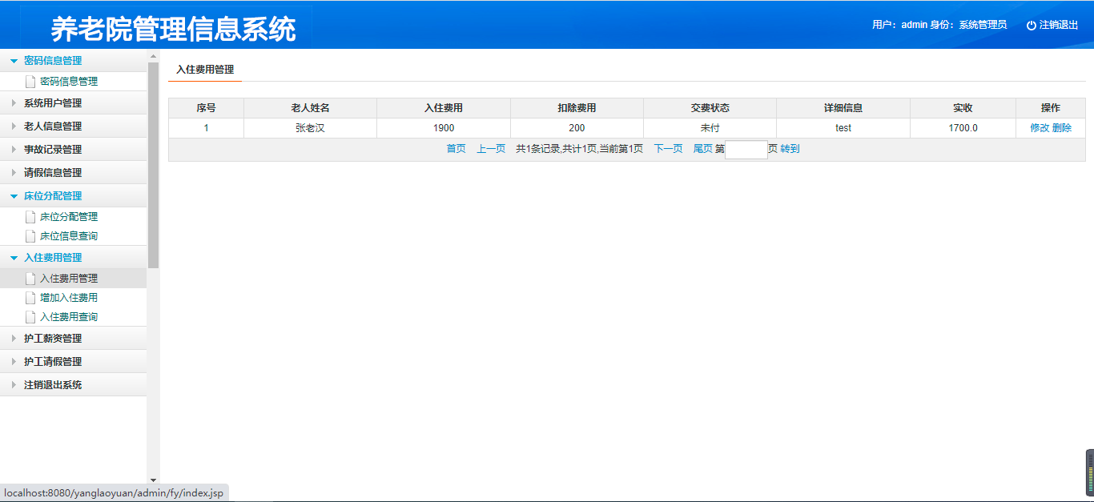
Task: Open the 床位分配管理 sub-menu item
Action: pyautogui.click(x=69, y=217)
